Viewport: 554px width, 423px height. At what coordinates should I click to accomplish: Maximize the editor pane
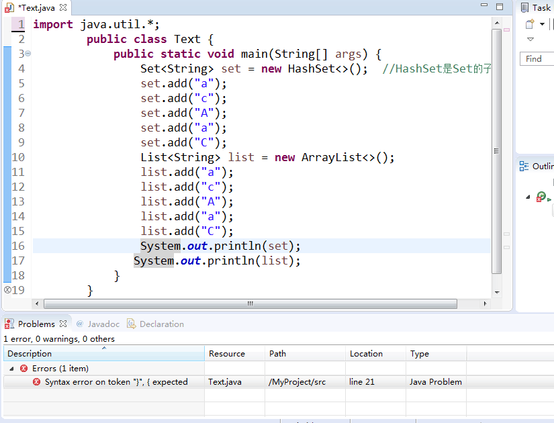pyautogui.click(x=500, y=7)
